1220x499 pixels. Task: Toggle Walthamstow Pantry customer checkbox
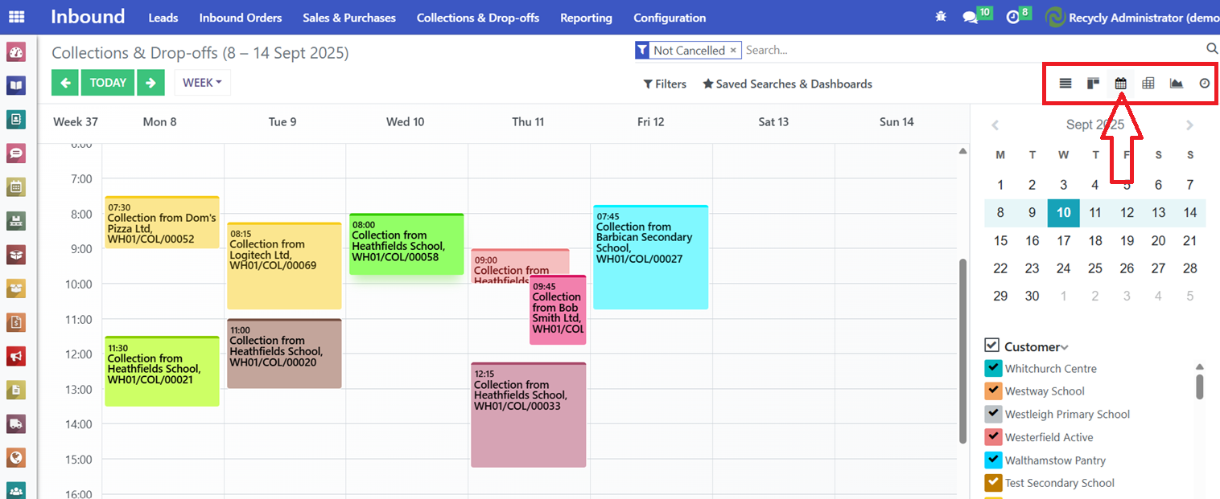pos(993,460)
